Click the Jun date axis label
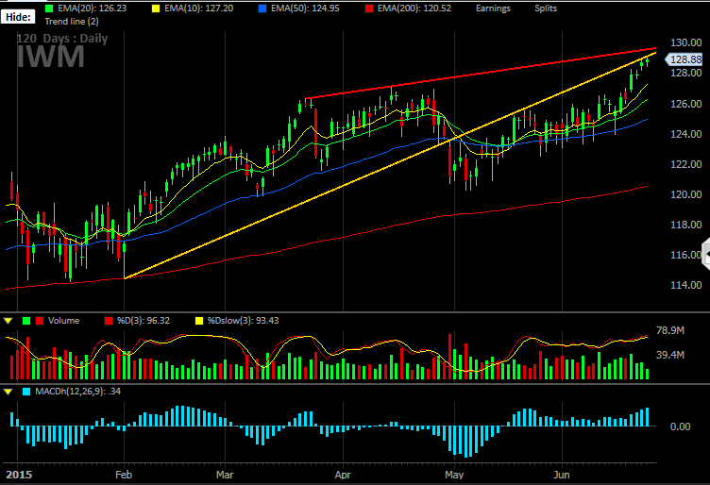 562,475
